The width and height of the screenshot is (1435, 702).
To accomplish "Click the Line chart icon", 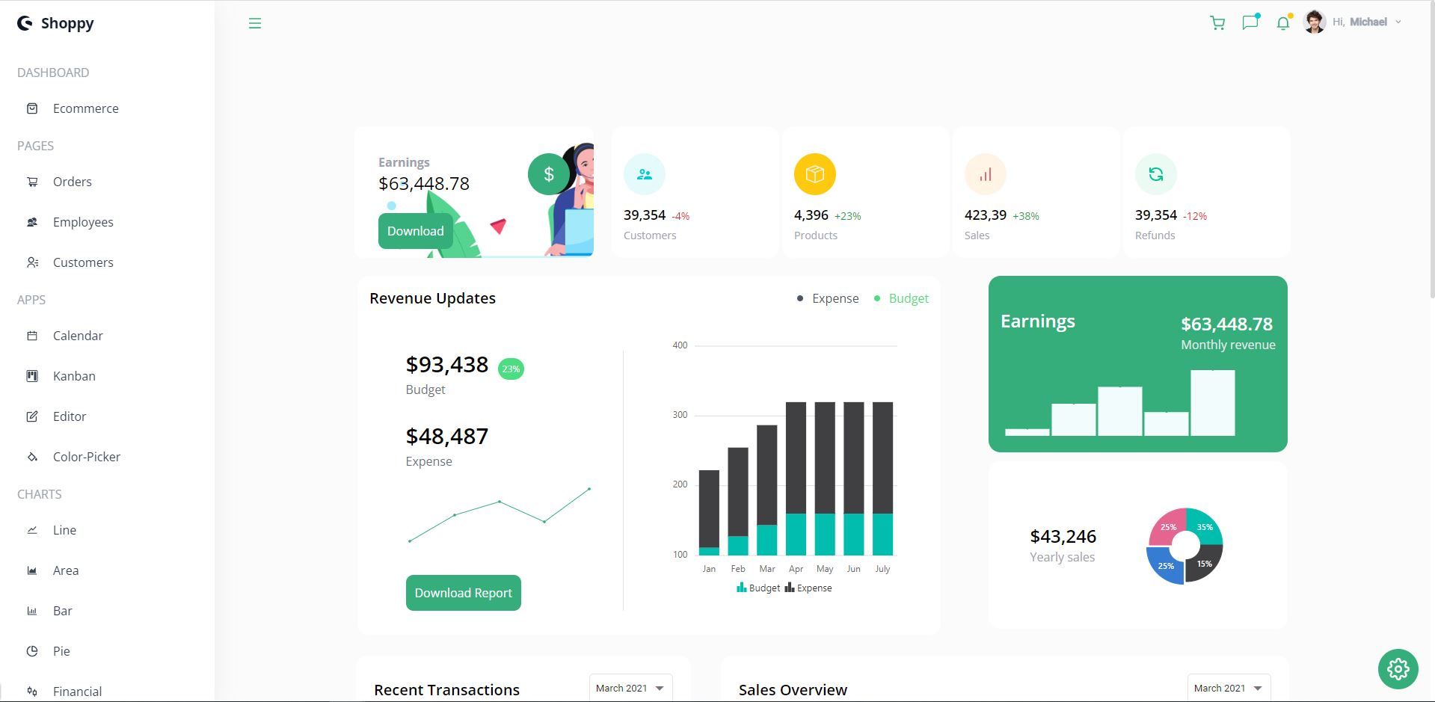I will 32,530.
